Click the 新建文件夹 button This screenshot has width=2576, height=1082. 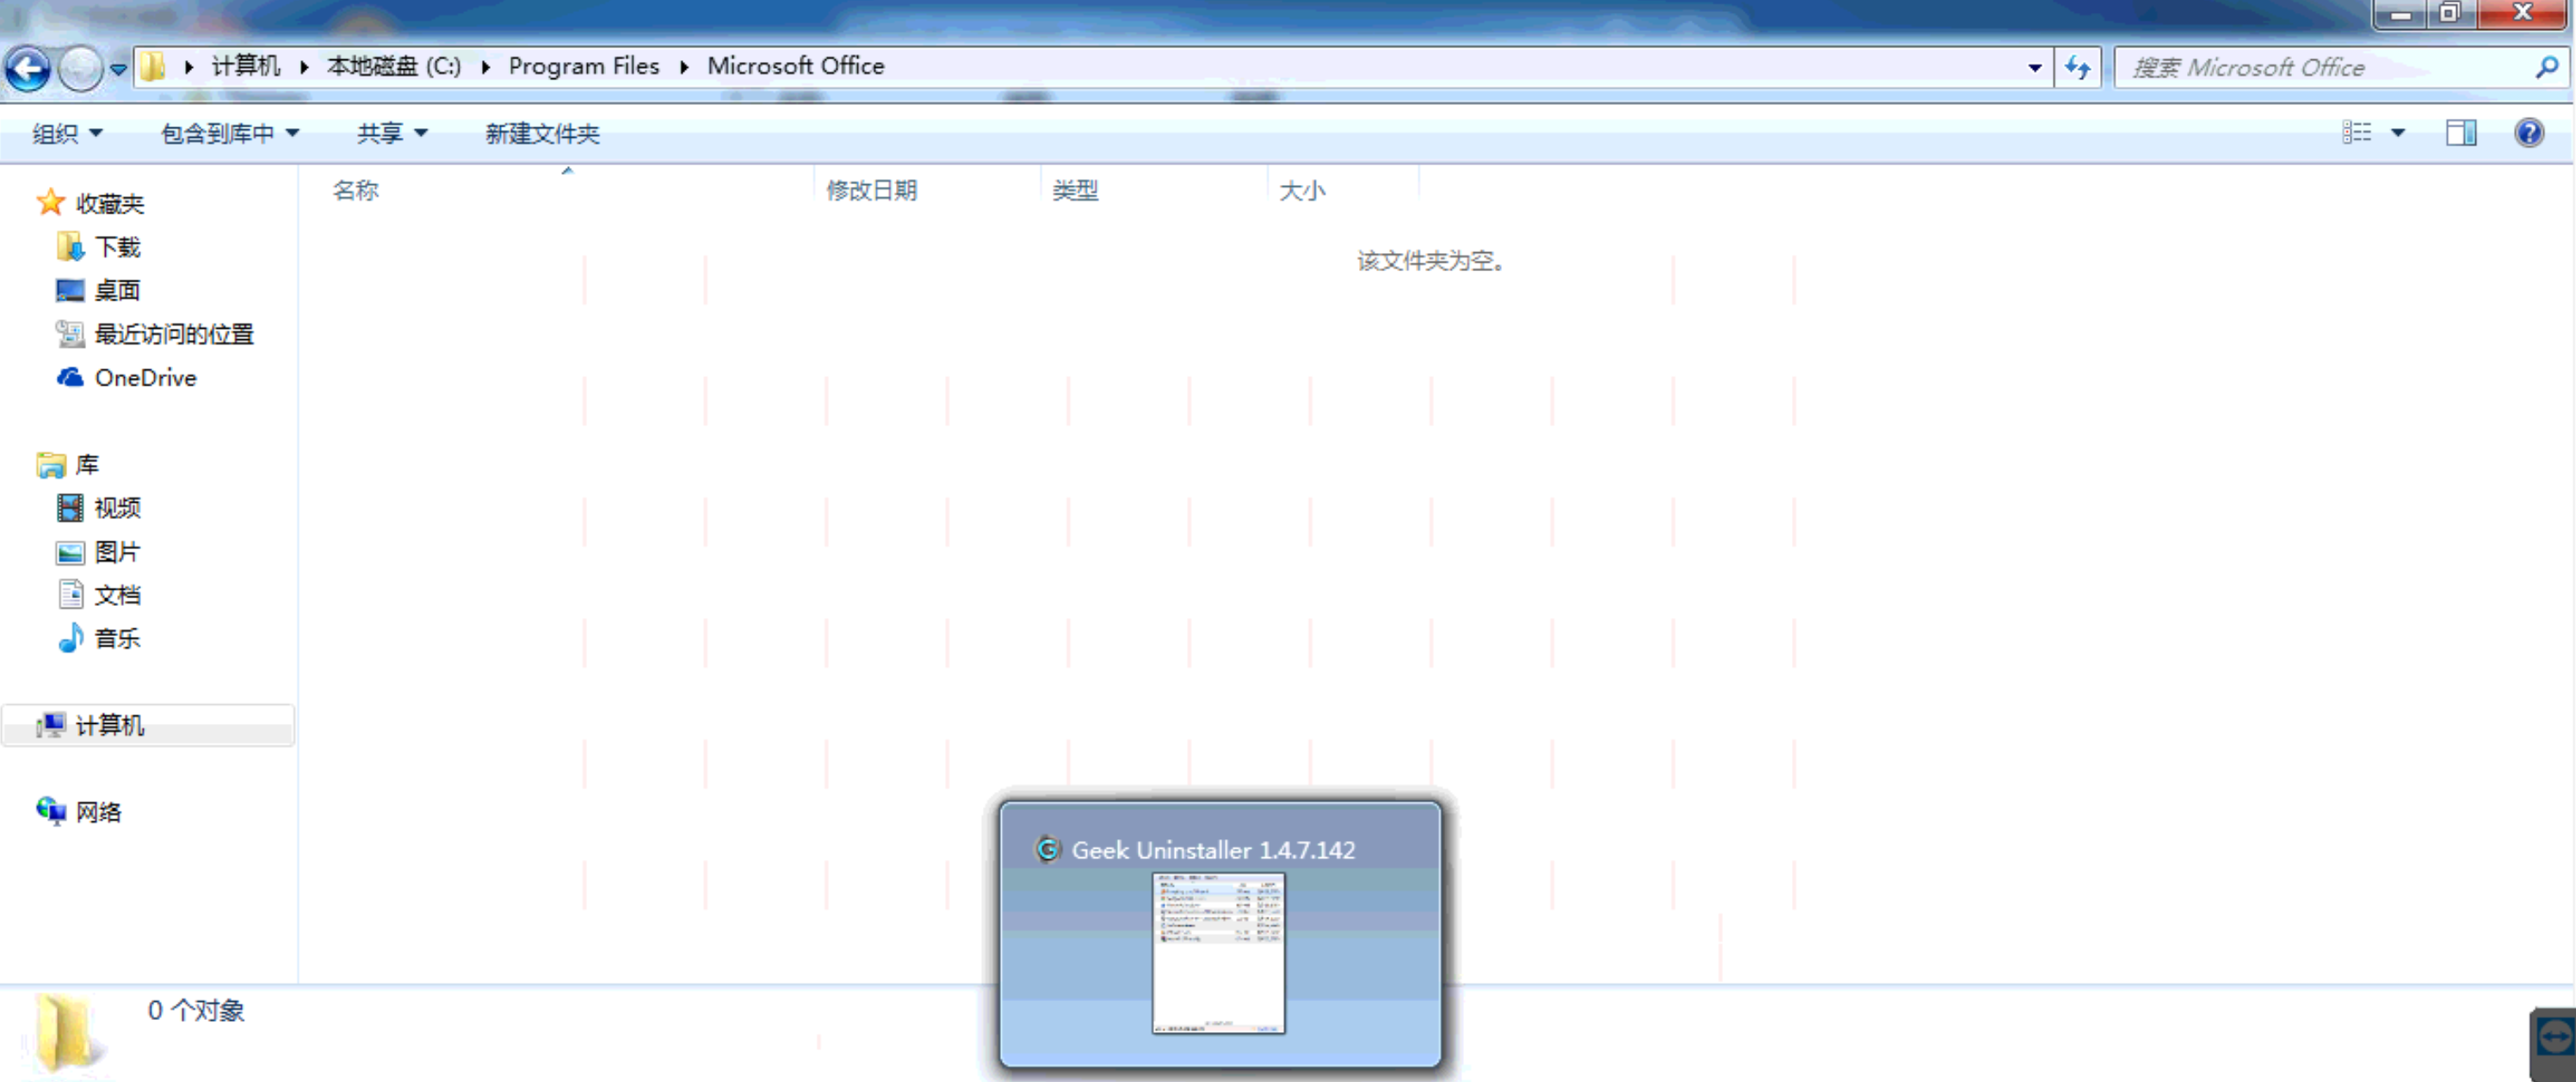point(542,133)
